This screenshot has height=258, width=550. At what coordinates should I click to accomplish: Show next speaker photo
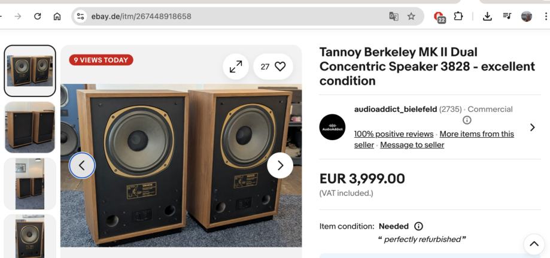(x=280, y=165)
